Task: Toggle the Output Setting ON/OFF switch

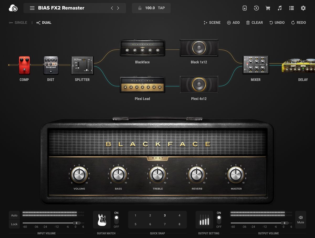Action: (x=219, y=220)
